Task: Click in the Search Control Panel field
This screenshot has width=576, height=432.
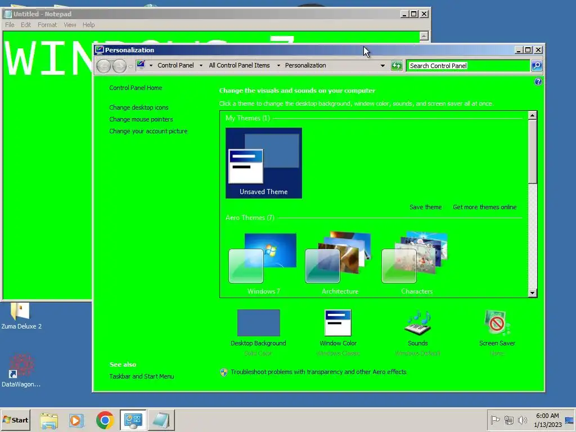Action: [468, 66]
